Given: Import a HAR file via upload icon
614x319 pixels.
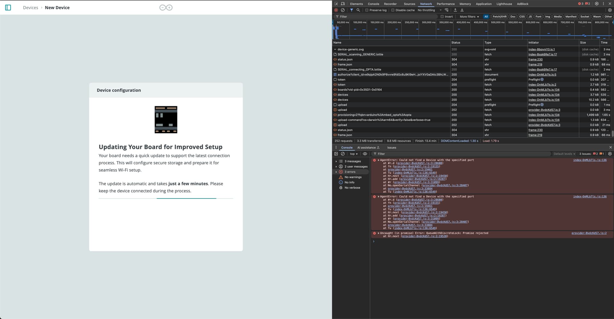Looking at the screenshot, I should tap(455, 10).
